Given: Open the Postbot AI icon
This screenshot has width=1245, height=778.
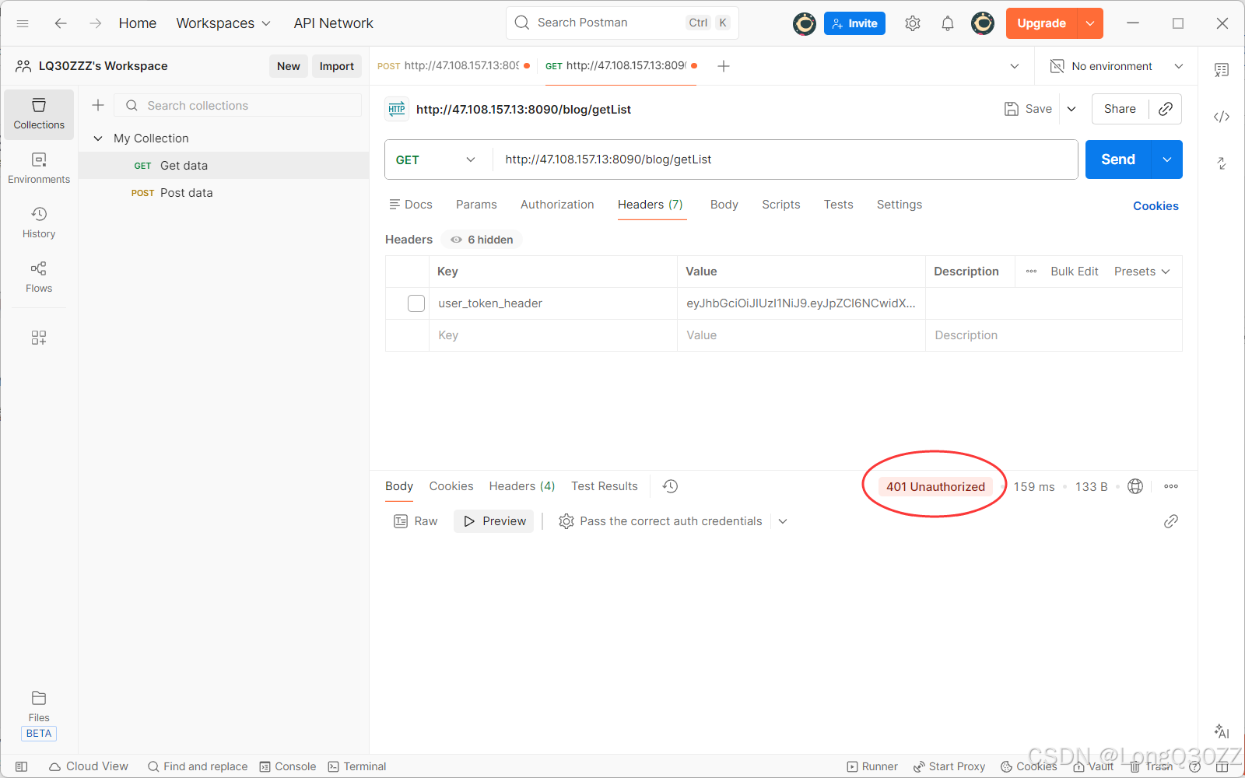Looking at the screenshot, I should (x=1222, y=731).
